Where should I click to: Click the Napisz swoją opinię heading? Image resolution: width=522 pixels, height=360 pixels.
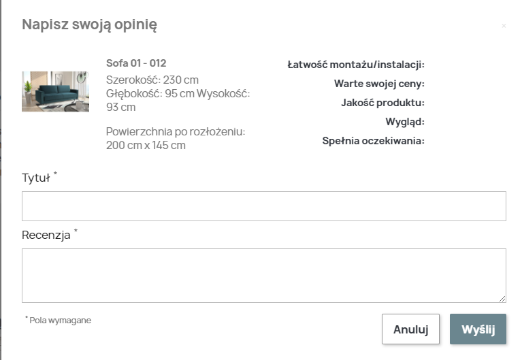(x=90, y=25)
